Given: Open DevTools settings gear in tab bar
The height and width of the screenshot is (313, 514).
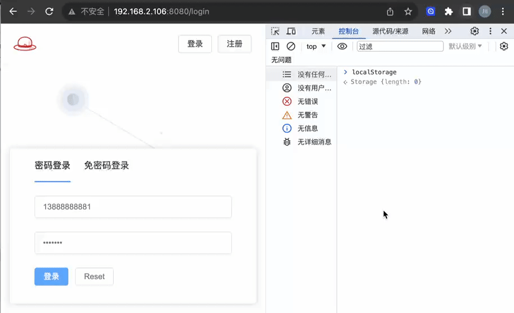Looking at the screenshot, I should 475,32.
